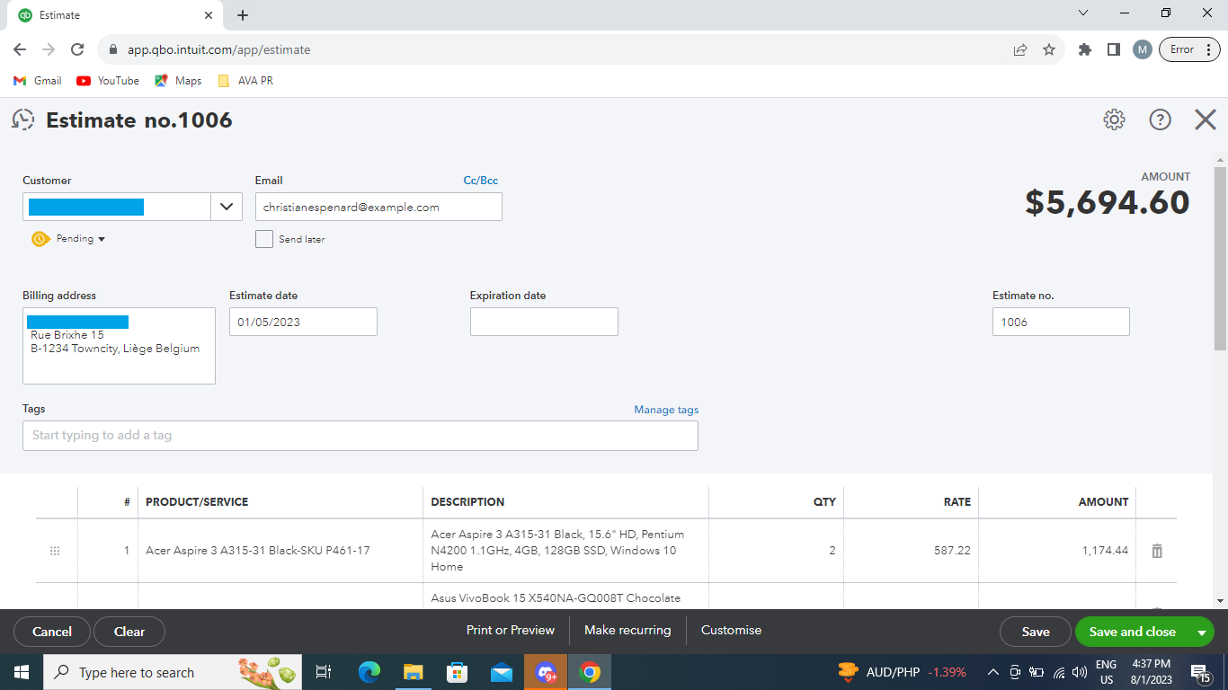Click the rate value 587.22
This screenshot has width=1228, height=690.
pos(952,551)
